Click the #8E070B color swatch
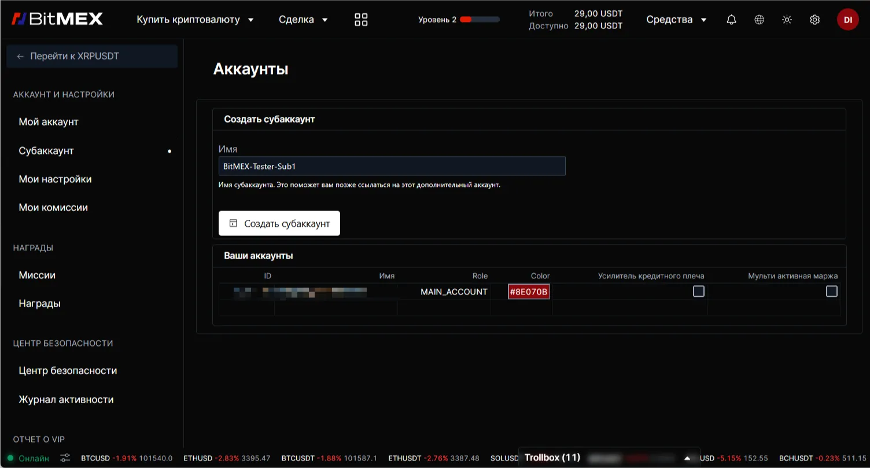 [529, 292]
